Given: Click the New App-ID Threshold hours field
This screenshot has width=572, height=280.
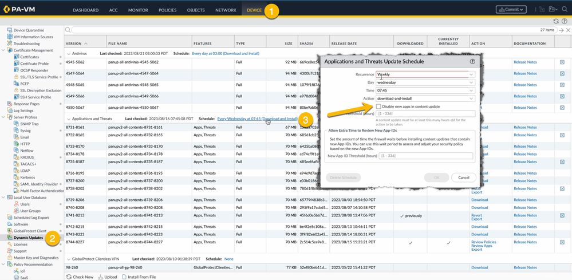Looking at the screenshot, I should 425,156.
